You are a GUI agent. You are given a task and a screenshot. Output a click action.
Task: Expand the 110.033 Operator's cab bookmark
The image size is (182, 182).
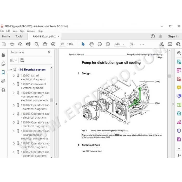(x=14, y=114)
